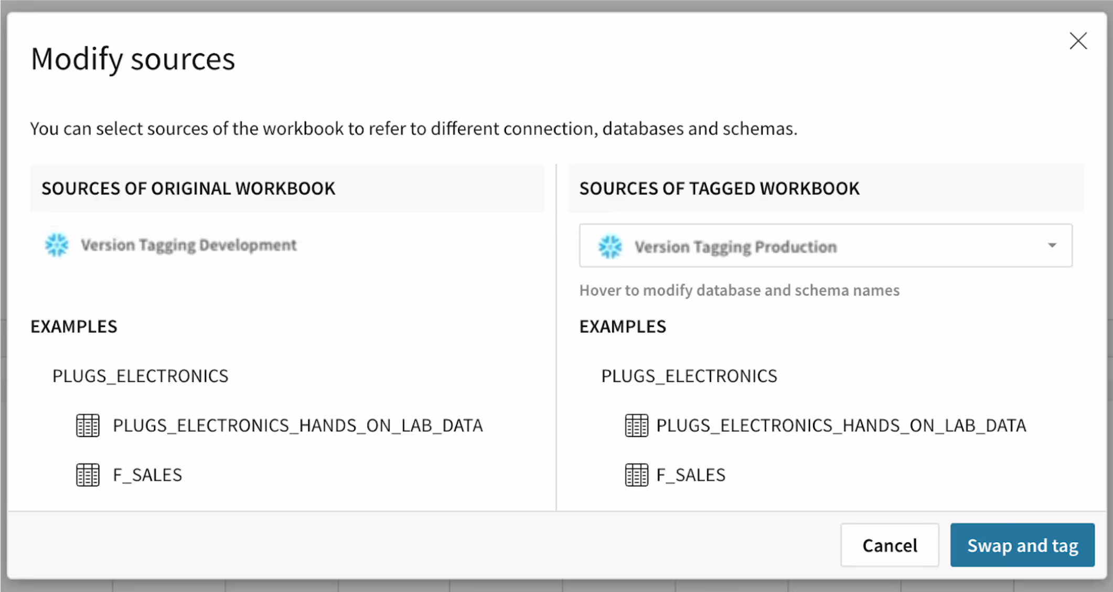Viewport: 1113px width, 592px height.
Task: Select F_SALES text in tagged workbook sources
Action: click(691, 475)
